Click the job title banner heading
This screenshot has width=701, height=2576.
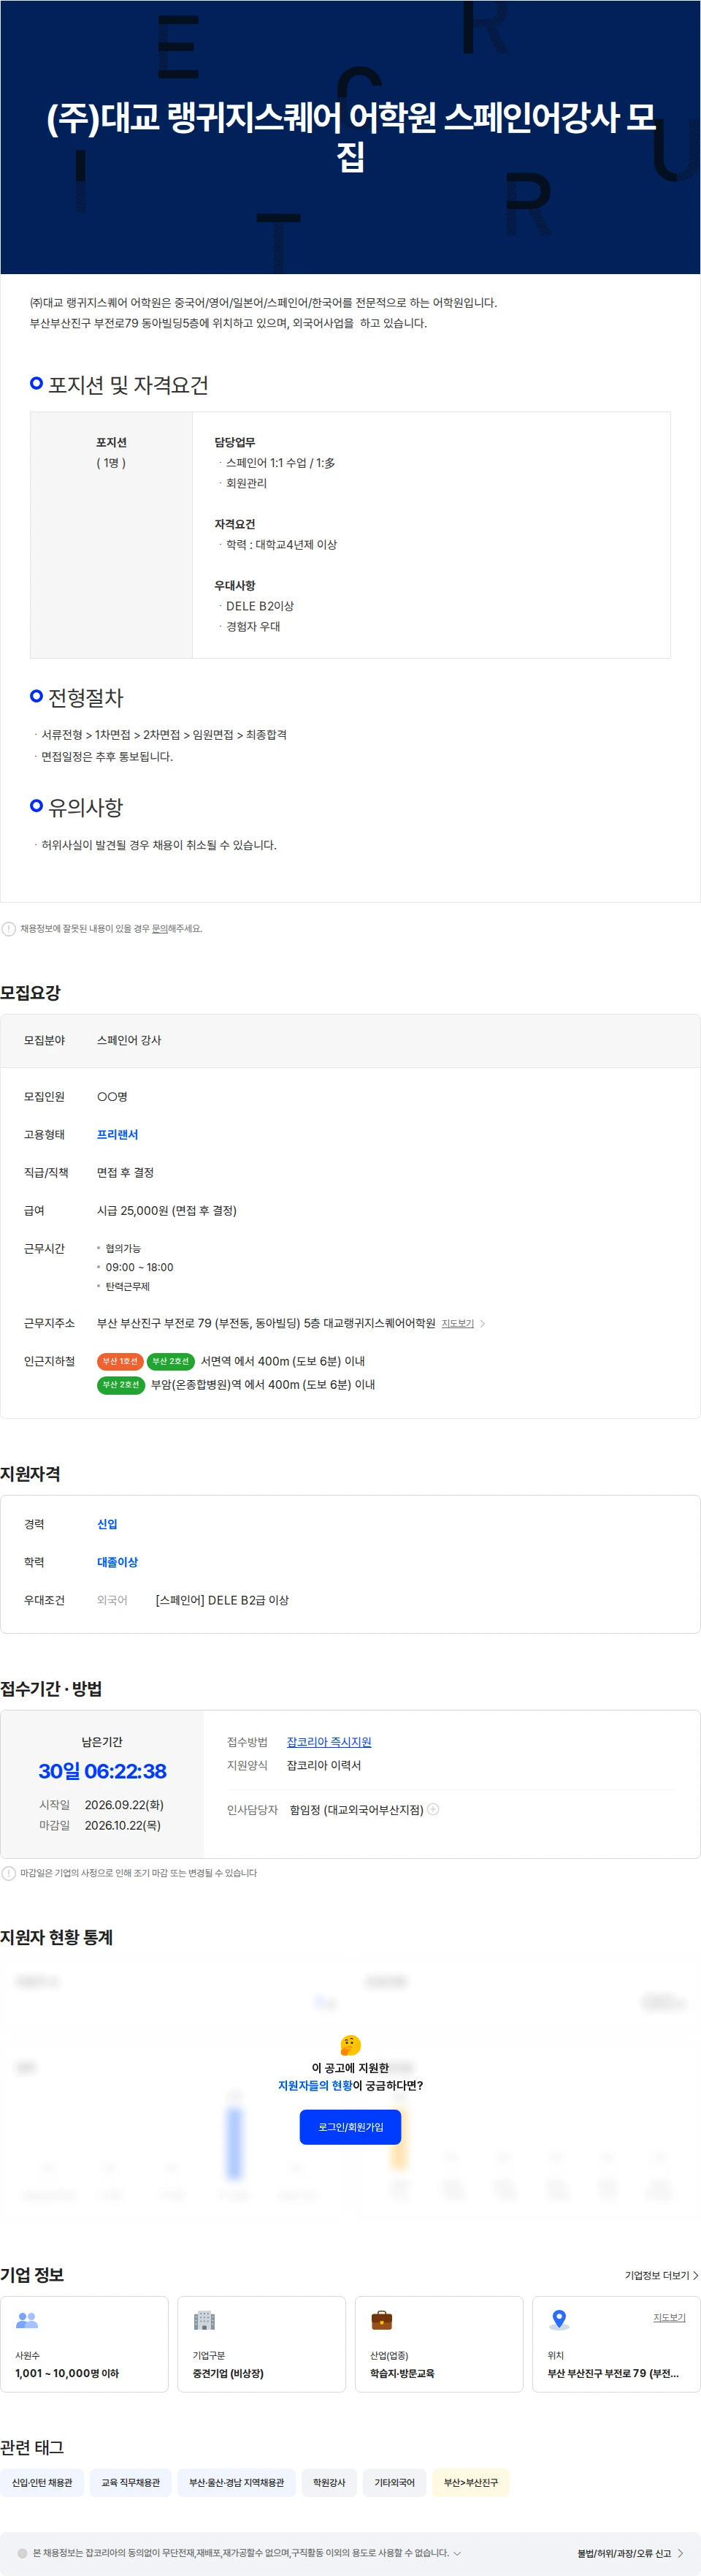tap(350, 136)
